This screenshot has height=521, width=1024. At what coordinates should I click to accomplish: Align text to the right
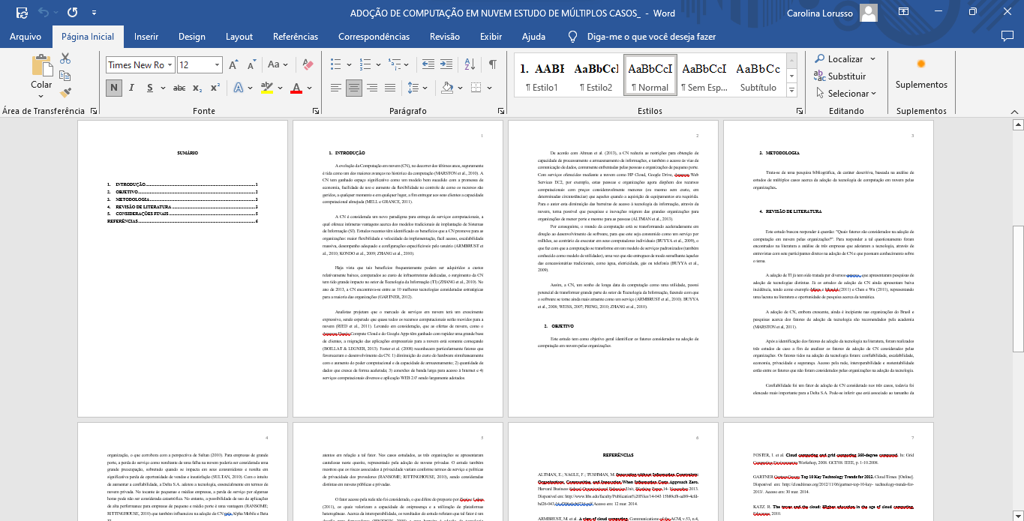(371, 88)
